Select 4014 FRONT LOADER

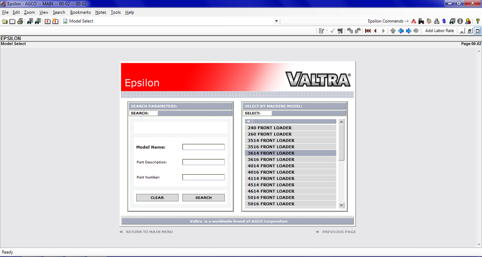290,166
